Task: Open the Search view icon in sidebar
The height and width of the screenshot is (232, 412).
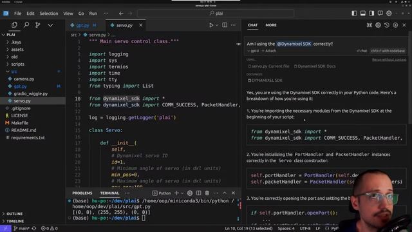Action: pos(26,25)
